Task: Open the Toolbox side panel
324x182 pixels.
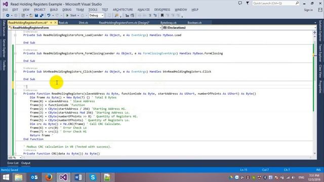Action: (4, 65)
